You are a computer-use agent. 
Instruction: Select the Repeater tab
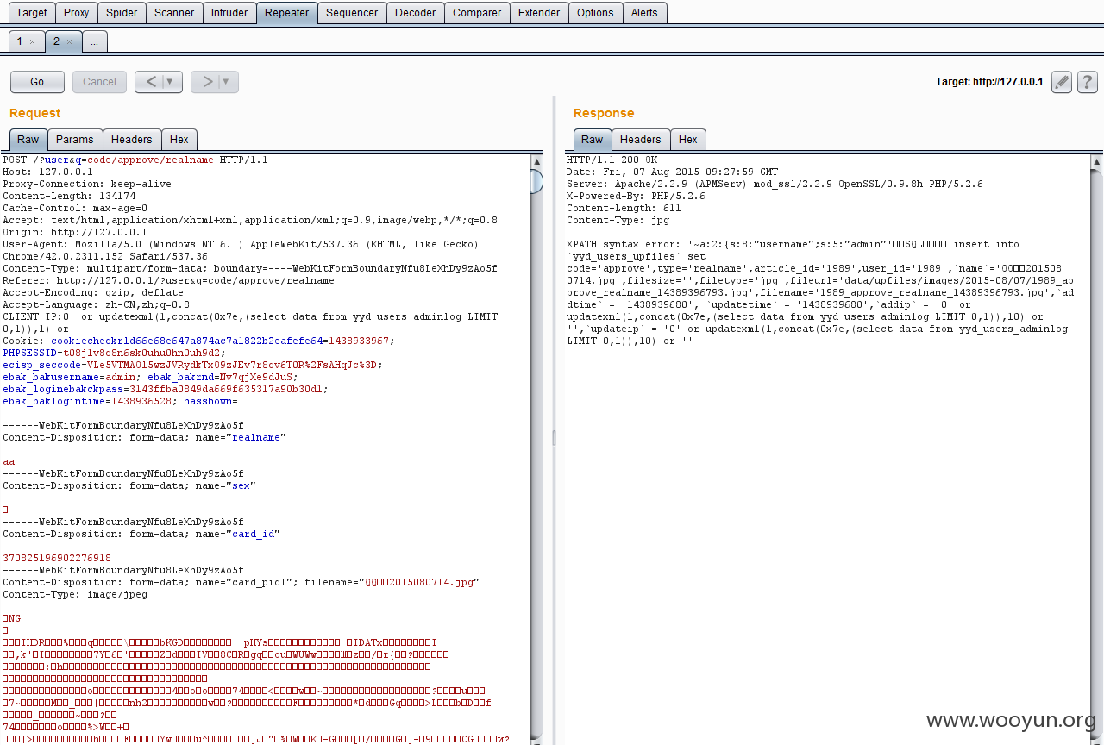pyautogui.click(x=286, y=12)
